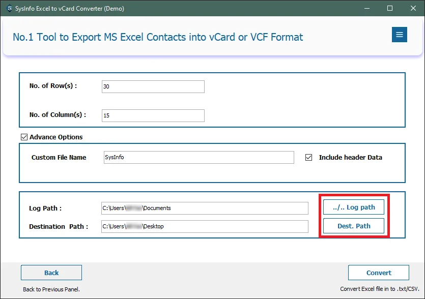425x299 pixels.
Task: Select the Log Path text field
Action: coord(205,208)
